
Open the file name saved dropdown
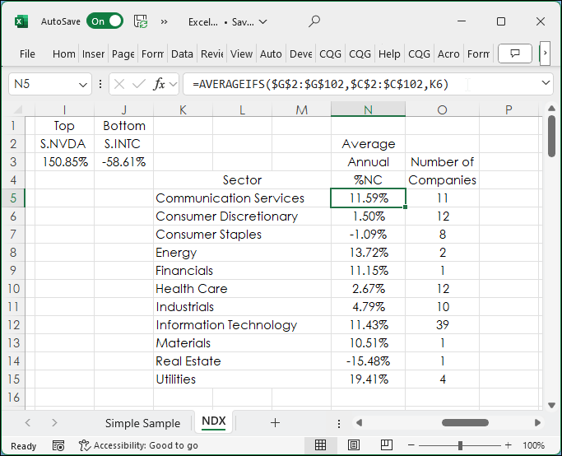pyautogui.click(x=263, y=22)
